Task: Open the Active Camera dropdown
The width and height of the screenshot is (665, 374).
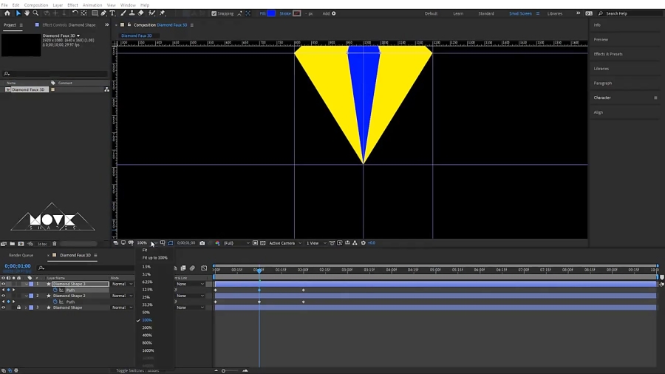Action: [285, 243]
